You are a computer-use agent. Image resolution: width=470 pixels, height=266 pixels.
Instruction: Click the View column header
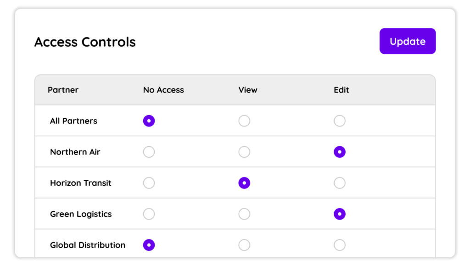coord(248,90)
